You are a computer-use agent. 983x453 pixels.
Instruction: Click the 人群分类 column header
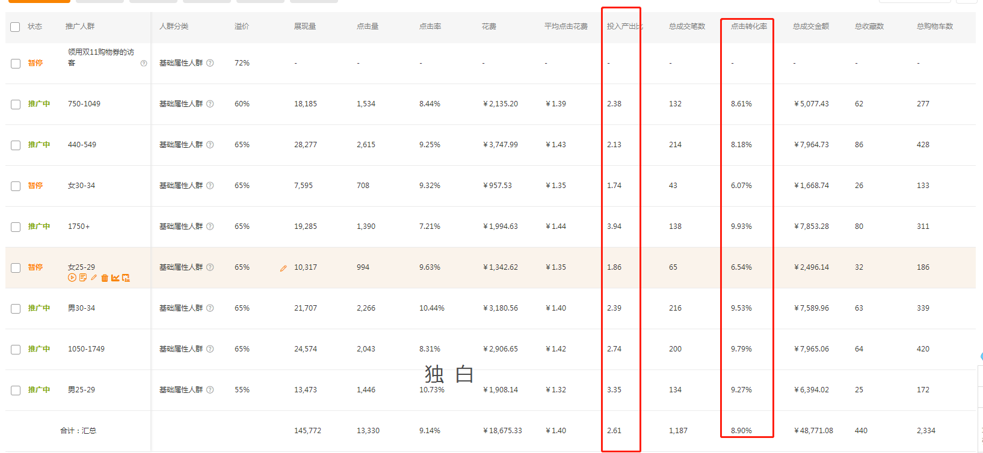(x=174, y=26)
